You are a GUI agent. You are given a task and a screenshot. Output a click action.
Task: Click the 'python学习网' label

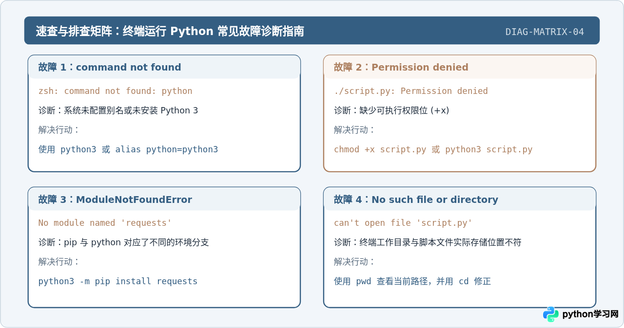(590, 314)
